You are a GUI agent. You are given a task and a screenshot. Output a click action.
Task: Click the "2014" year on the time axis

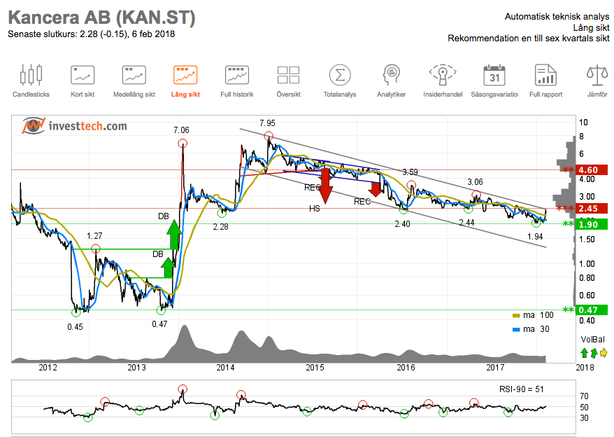coord(226,368)
